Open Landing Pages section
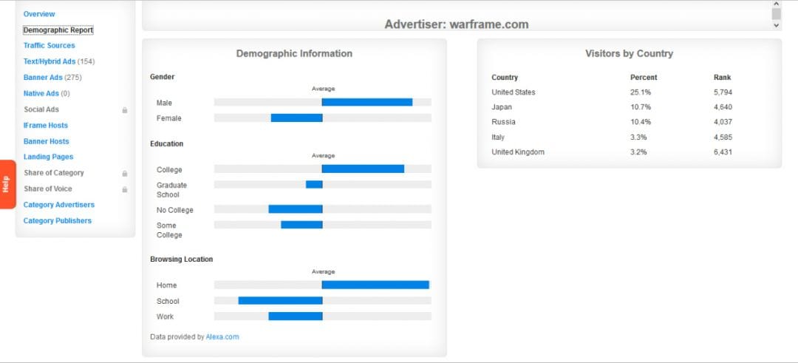Viewport: 798px width, 363px height. coord(48,157)
